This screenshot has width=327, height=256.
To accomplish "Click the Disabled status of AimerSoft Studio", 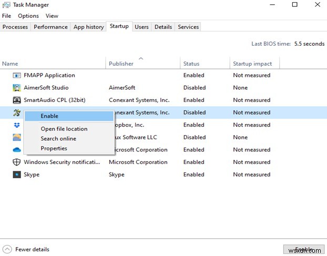I will click(195, 88).
